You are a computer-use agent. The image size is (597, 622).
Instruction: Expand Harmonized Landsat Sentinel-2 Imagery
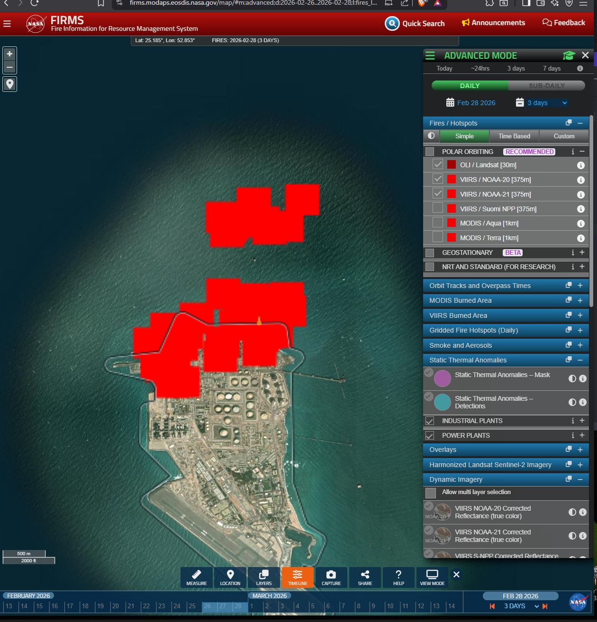click(580, 465)
